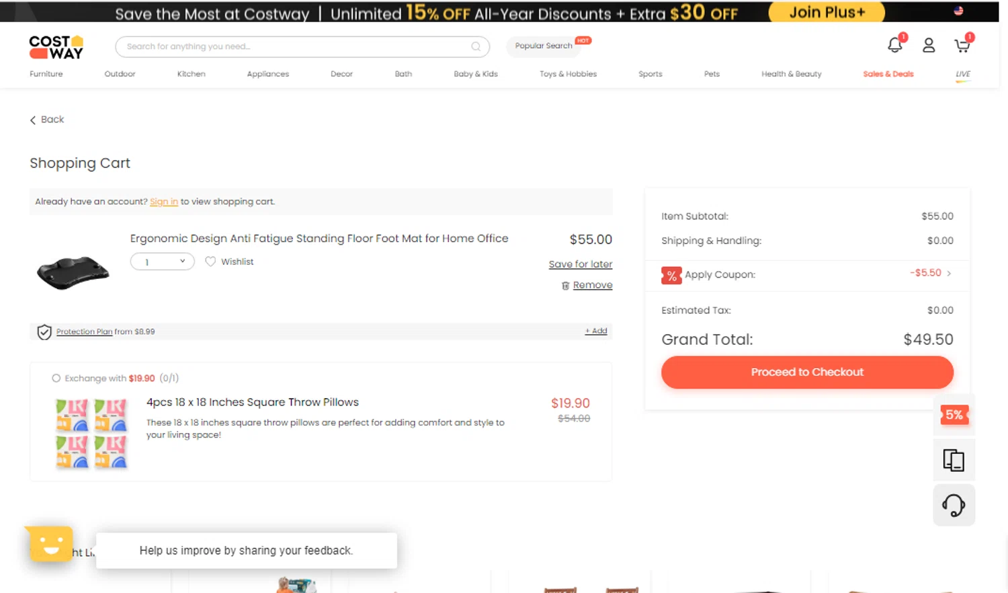The height and width of the screenshot is (593, 1008).
Task: Remove the floor mat from cart
Action: 593,285
